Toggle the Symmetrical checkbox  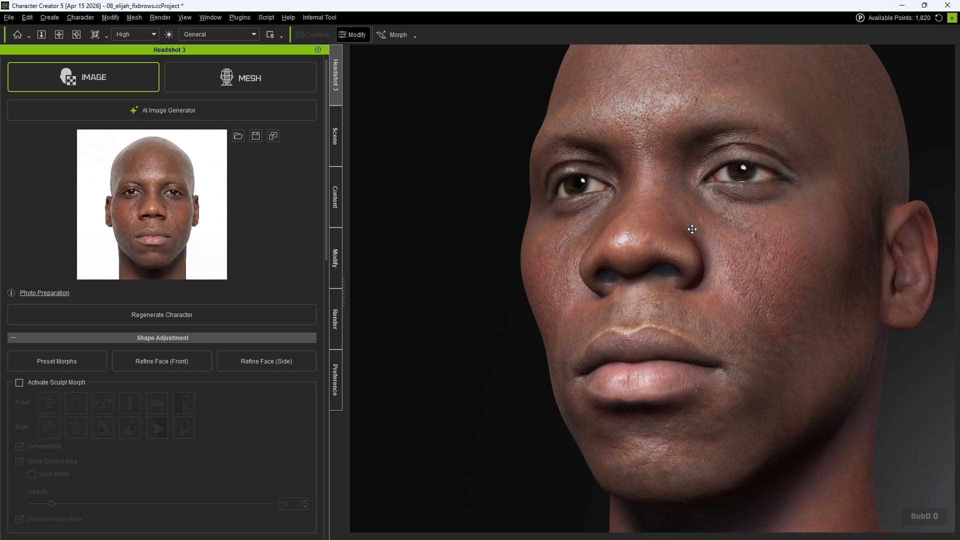coord(19,446)
